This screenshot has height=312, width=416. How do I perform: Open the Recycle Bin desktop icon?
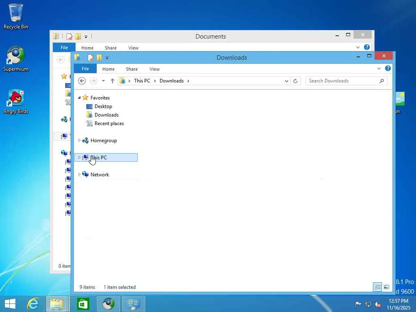tap(16, 16)
